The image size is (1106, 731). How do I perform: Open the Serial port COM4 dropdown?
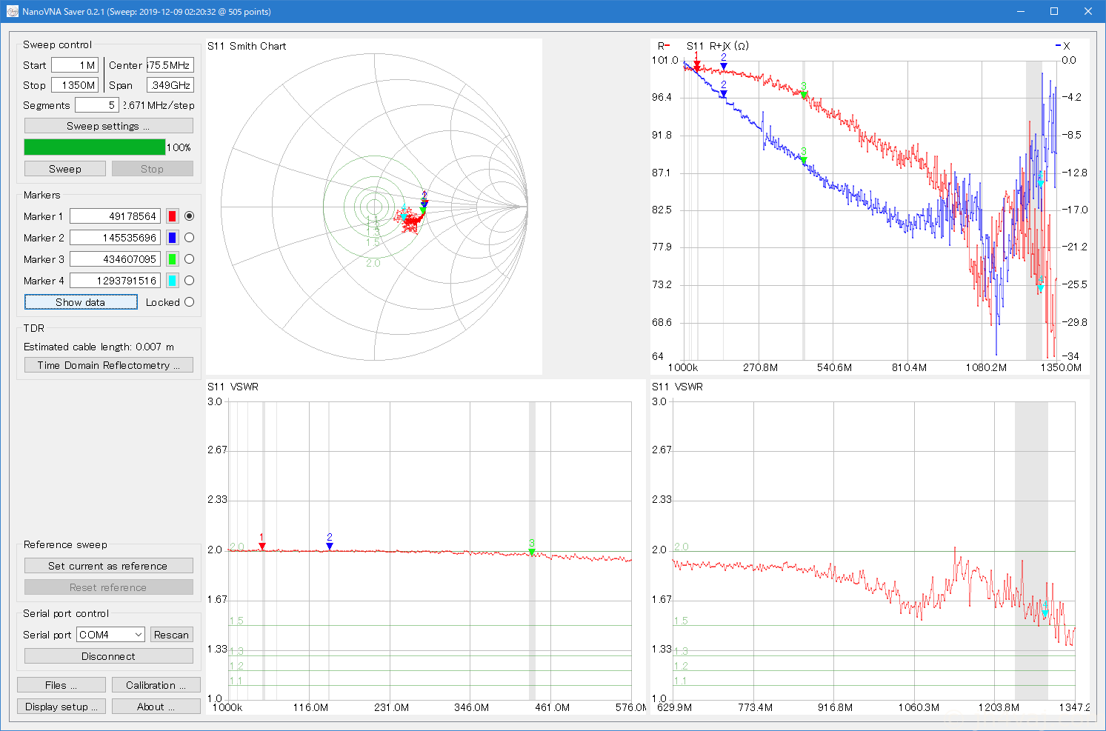(x=111, y=635)
